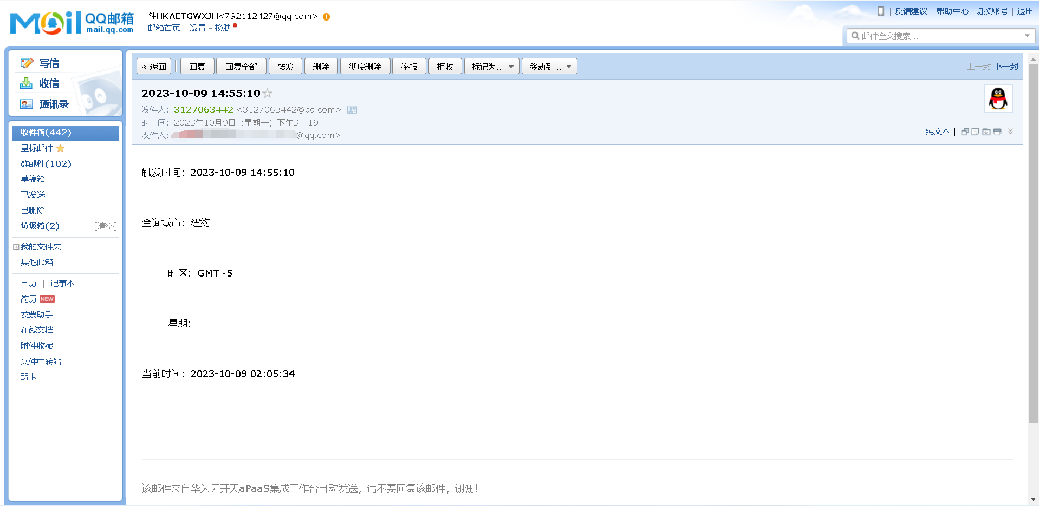Click the printer icon to print this email
Screen dimensions: 1039x506
(x=997, y=131)
